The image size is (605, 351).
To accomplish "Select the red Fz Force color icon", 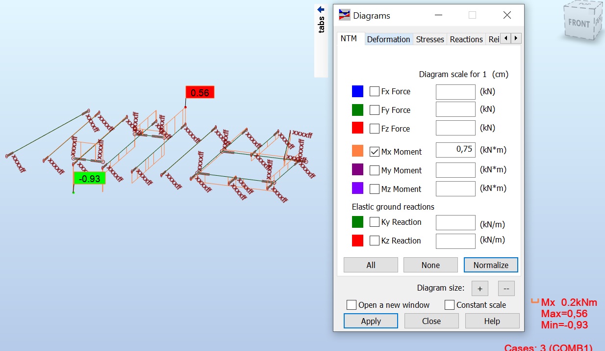I will [x=357, y=128].
